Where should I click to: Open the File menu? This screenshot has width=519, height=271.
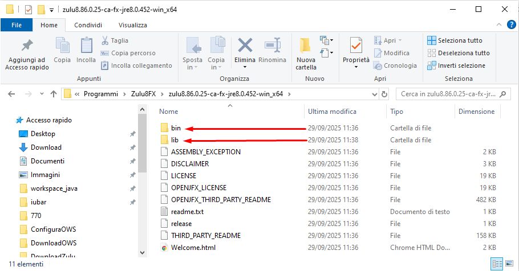pyautogui.click(x=17, y=25)
